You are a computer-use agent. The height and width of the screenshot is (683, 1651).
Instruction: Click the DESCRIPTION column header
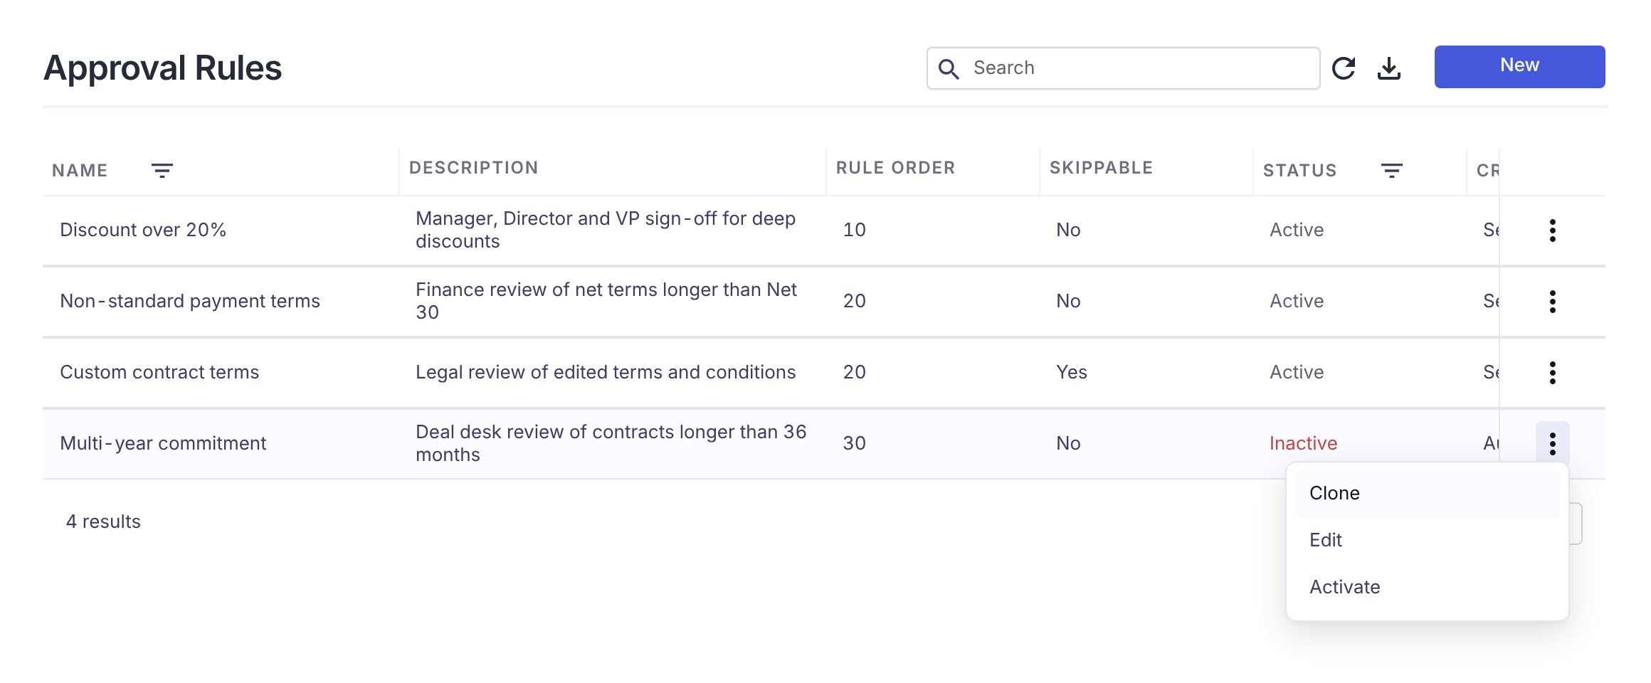pyautogui.click(x=473, y=168)
